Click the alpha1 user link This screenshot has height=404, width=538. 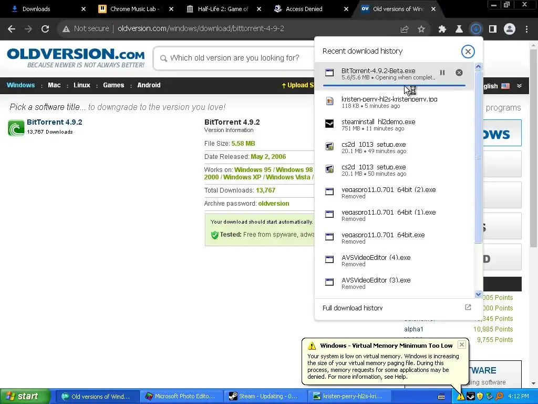coord(413,329)
